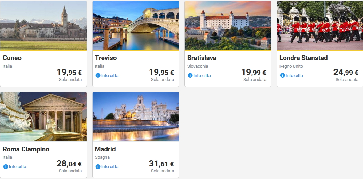363x179 pixels.
Task: Click the info icon on Roma Ciampino card
Action: 6,167
